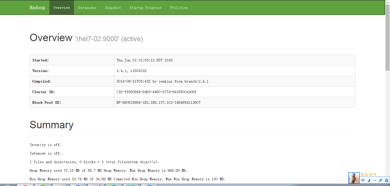Select the 'Started:' row label
The width and height of the screenshot is (390, 186).
point(41,60)
